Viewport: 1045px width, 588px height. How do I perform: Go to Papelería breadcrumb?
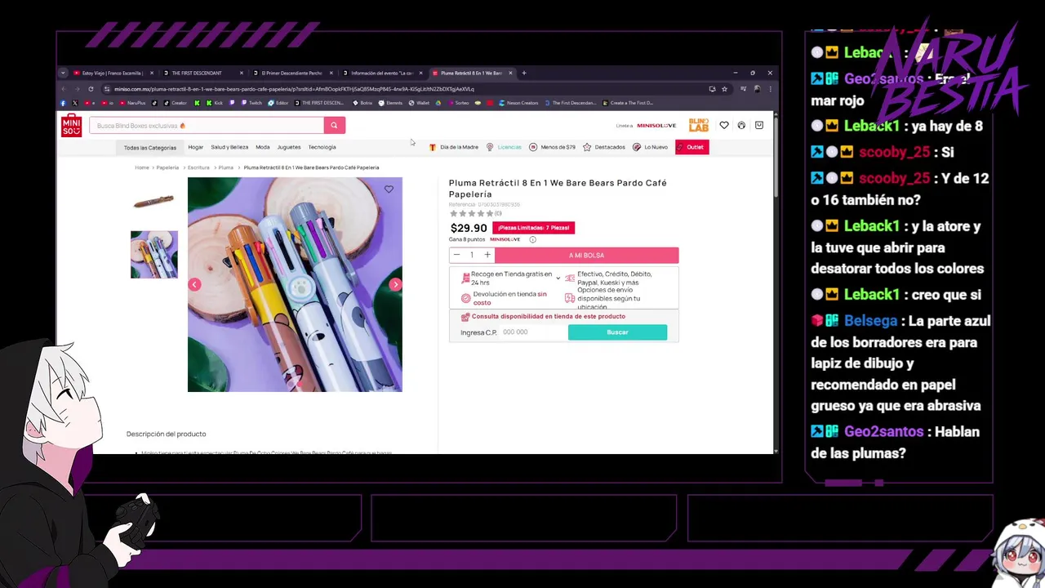[x=167, y=167]
